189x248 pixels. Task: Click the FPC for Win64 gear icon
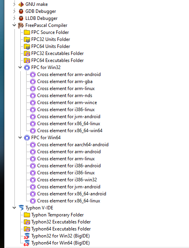coord(27,138)
